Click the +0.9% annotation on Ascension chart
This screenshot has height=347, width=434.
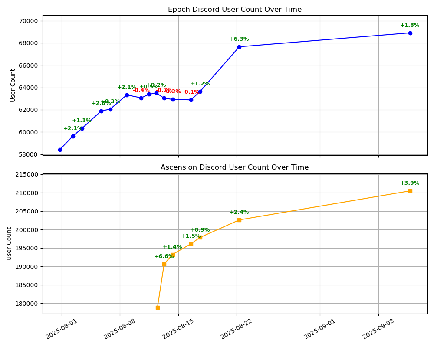(200, 230)
